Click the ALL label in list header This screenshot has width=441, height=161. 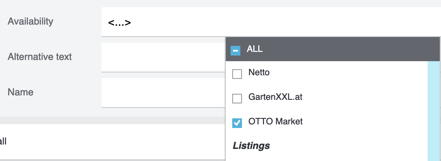(x=254, y=50)
